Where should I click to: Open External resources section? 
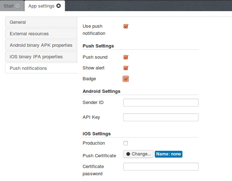pyautogui.click(x=41, y=34)
